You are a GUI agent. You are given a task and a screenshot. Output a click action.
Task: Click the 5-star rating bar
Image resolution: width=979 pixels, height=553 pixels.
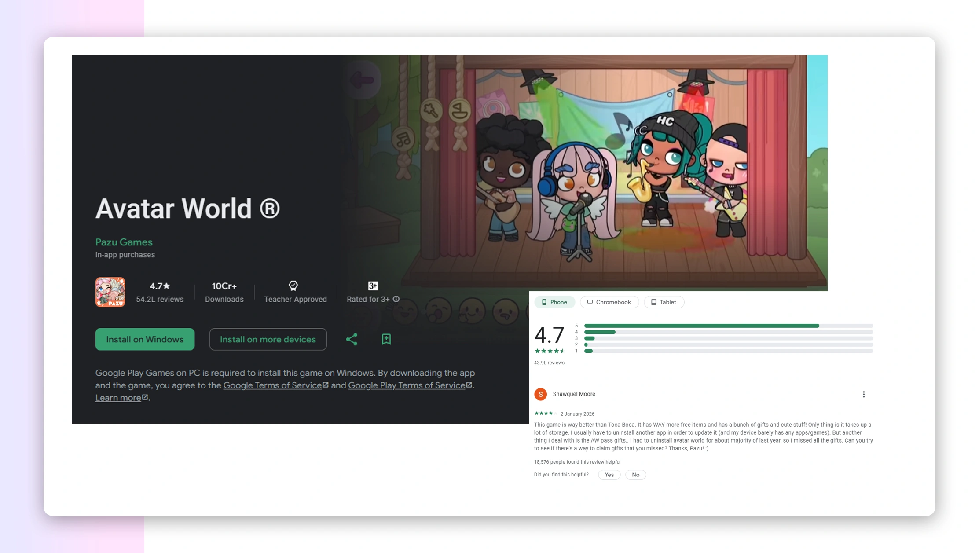pos(728,326)
